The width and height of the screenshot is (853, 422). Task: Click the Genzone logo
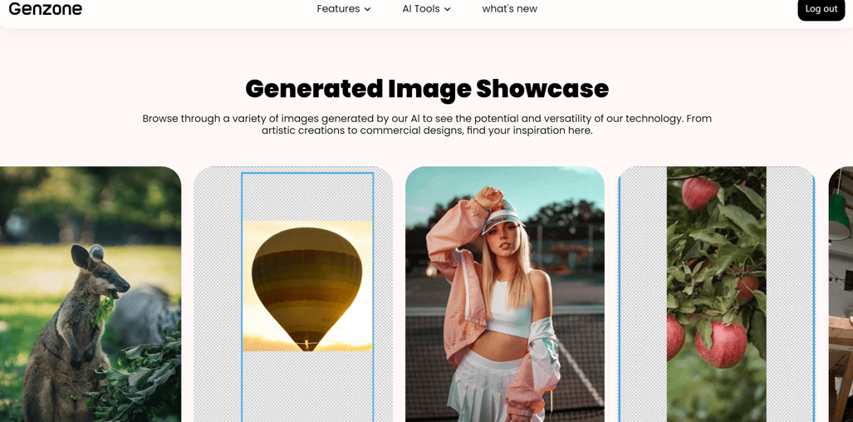46,8
